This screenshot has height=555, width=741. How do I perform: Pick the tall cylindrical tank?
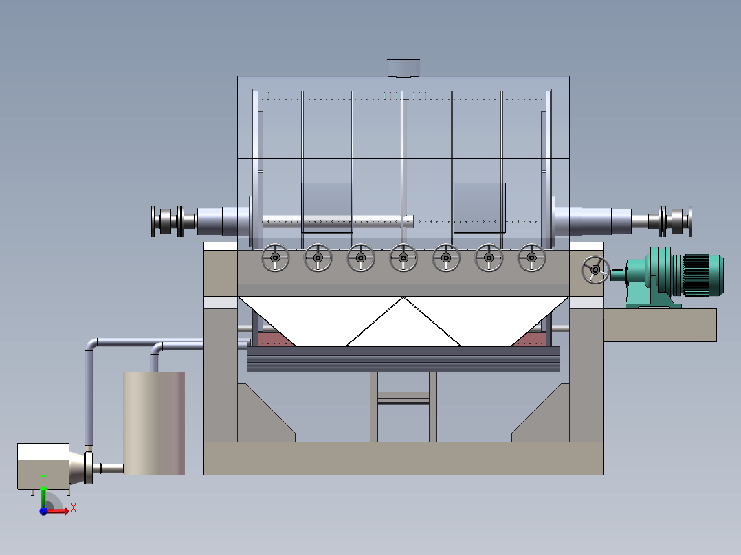(154, 423)
